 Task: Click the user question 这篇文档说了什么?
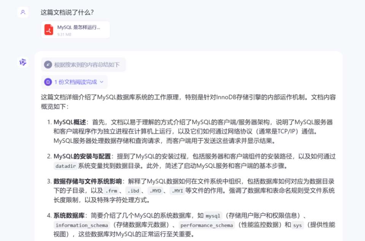coord(67,12)
